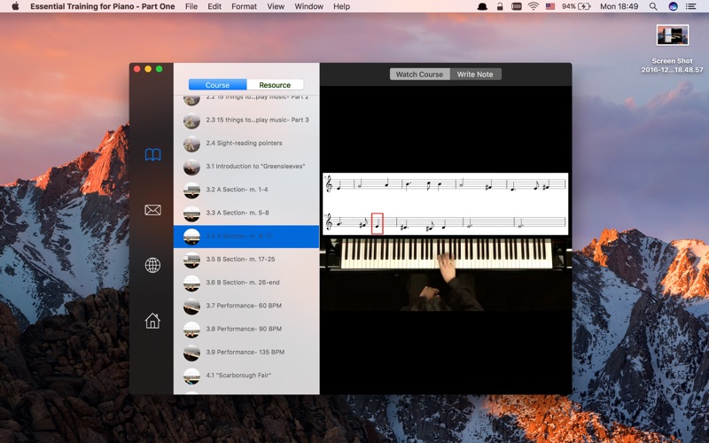
Task: Click the Wi-Fi status icon
Action: tap(534, 6)
